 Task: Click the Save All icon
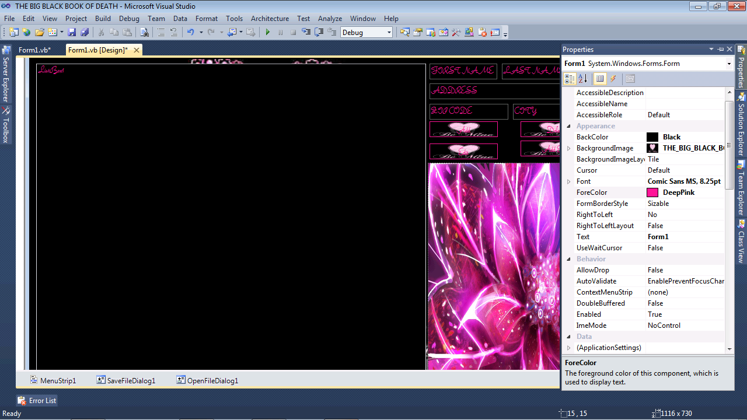(x=85, y=33)
